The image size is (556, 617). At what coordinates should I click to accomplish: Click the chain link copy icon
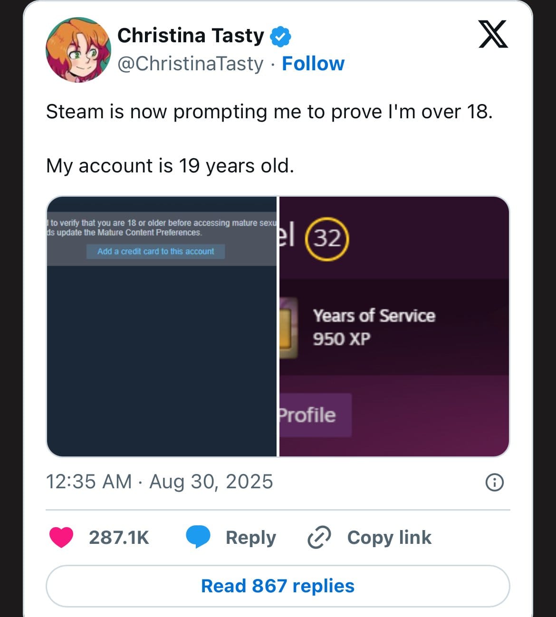pos(319,538)
